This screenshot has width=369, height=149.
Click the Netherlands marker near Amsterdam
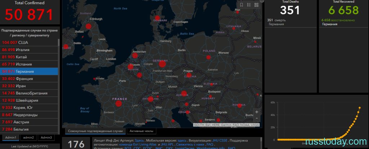coord(135,55)
